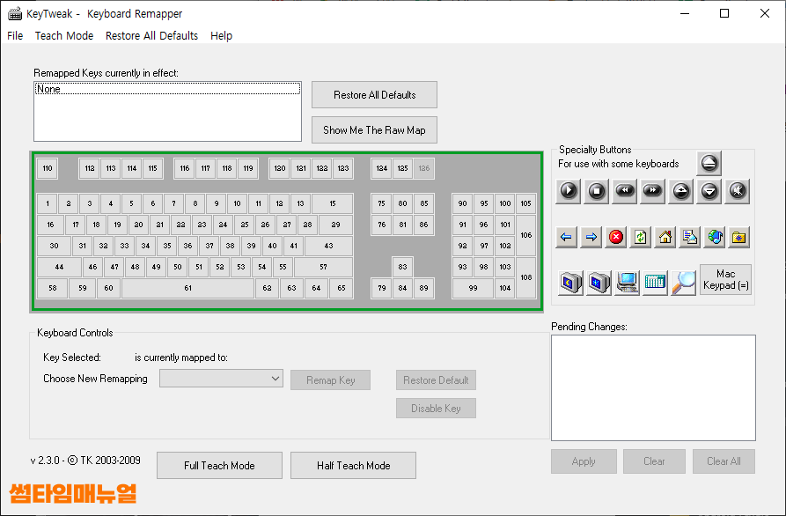Select keyboard key 83 up arrow
The width and height of the screenshot is (786, 516).
[x=402, y=267]
